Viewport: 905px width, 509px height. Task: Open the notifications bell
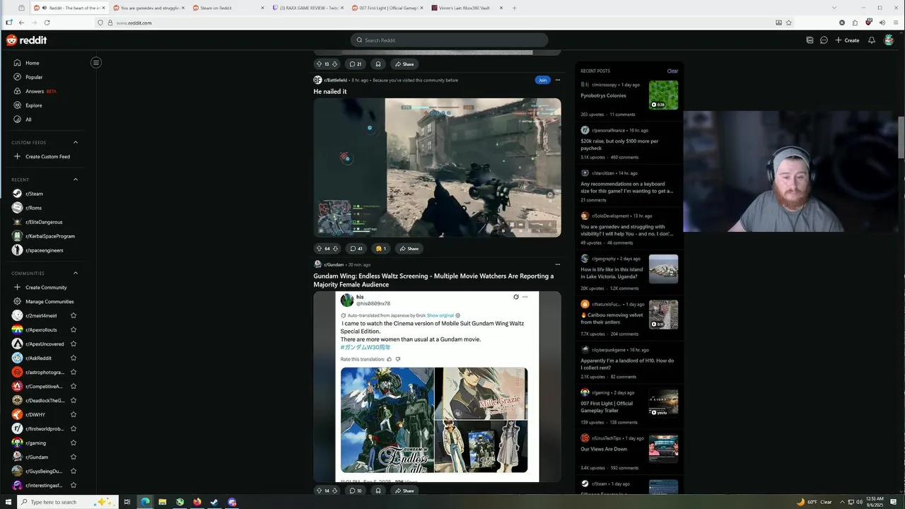[x=872, y=40]
